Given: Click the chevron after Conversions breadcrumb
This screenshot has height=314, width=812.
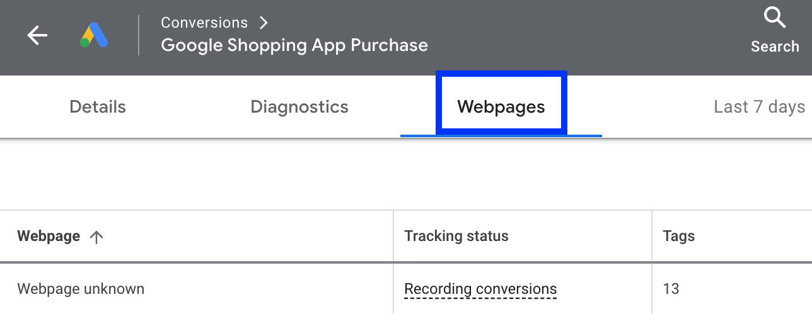Looking at the screenshot, I should click(x=264, y=23).
